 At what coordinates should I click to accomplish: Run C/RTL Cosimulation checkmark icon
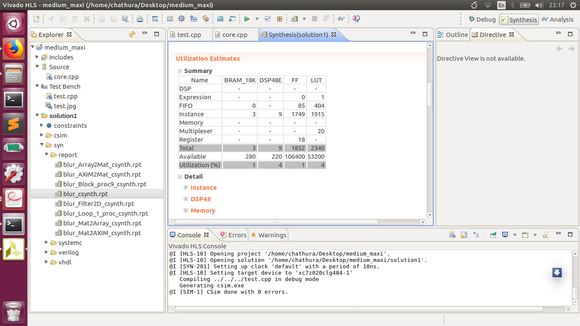pos(267,19)
